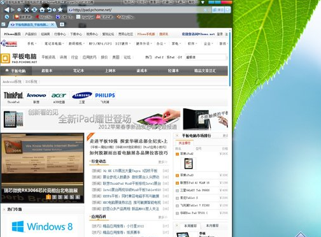
Task: Select the 关注排行 tab
Action: [184, 143]
